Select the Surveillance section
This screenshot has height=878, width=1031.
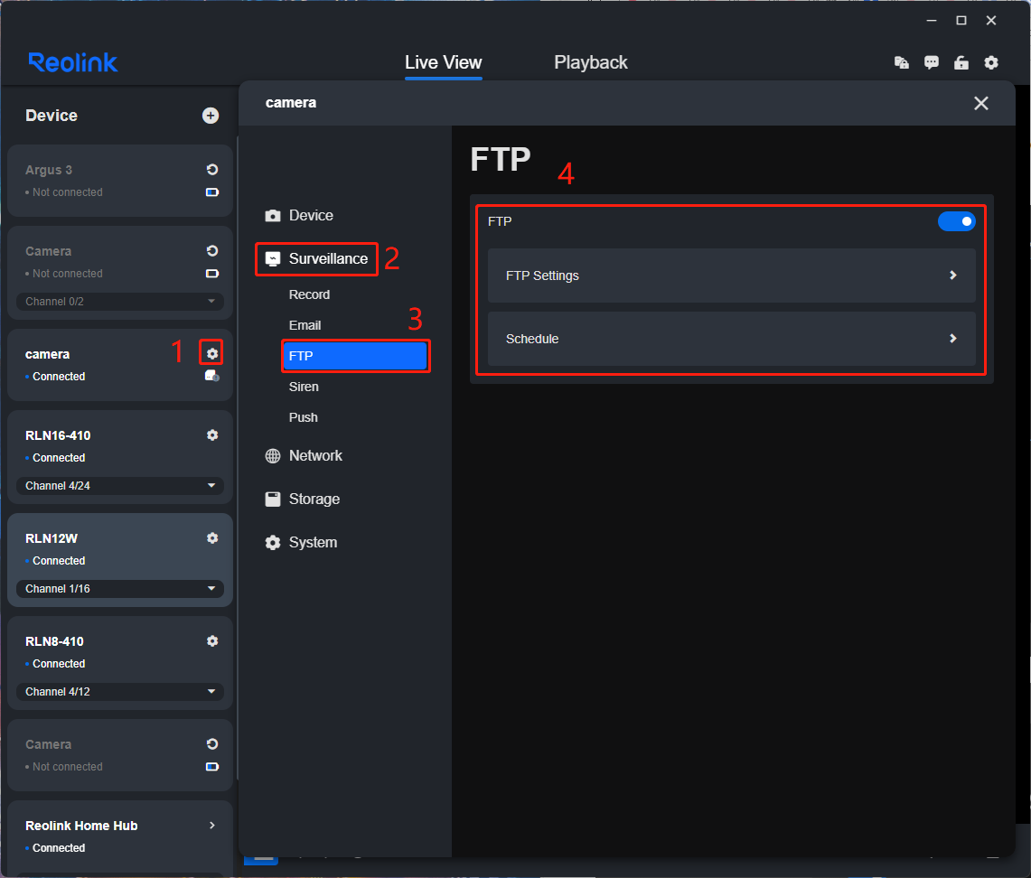pos(316,259)
